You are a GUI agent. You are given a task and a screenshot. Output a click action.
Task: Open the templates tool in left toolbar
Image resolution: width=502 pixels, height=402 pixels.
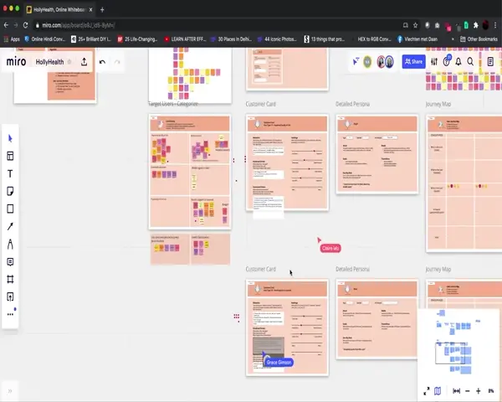(x=10, y=156)
